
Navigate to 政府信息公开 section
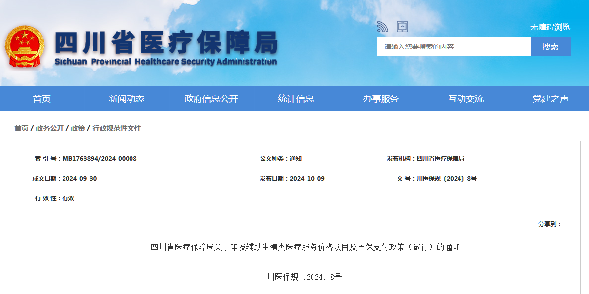pos(212,98)
